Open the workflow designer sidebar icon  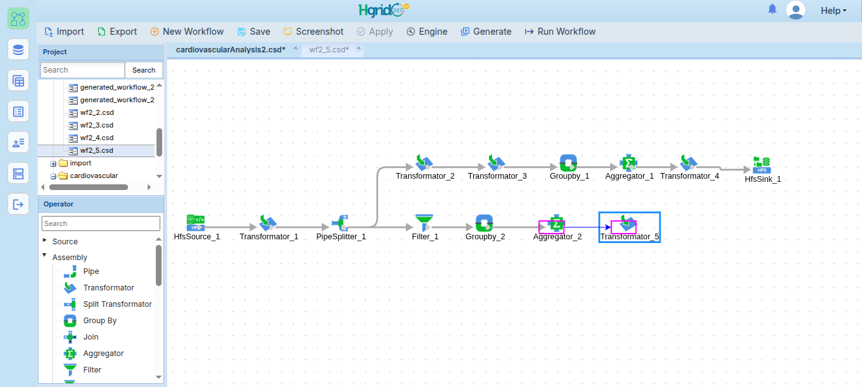(x=18, y=18)
